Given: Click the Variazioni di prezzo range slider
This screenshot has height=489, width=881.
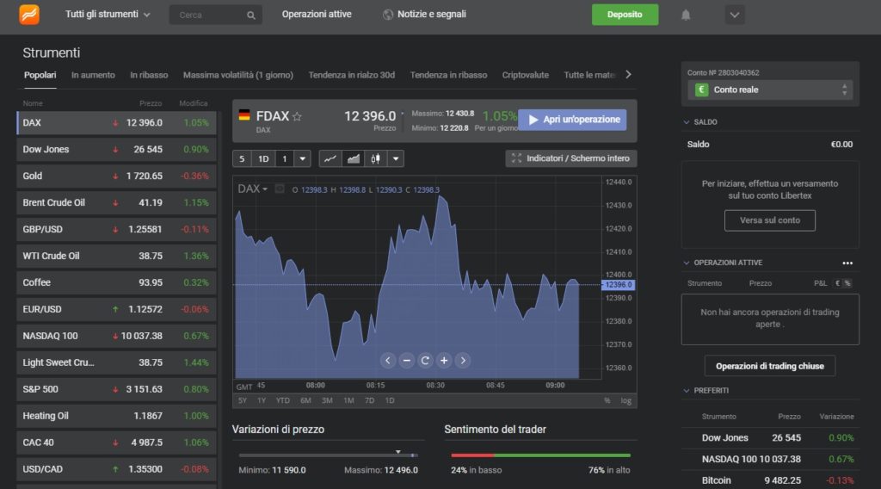Looking at the screenshot, I should coord(328,455).
